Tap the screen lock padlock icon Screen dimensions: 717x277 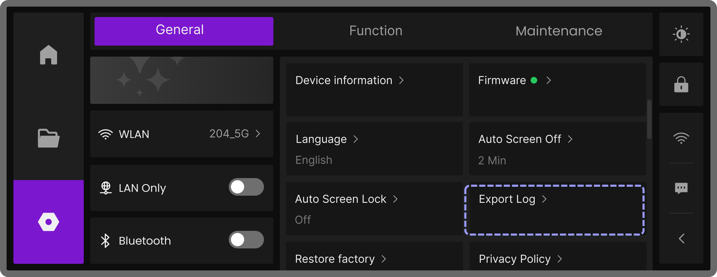coord(681,85)
